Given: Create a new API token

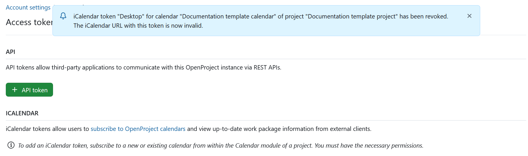Looking at the screenshot, I should click(30, 90).
